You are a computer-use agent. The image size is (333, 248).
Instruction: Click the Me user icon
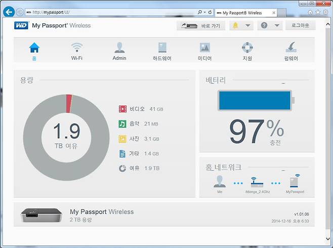219,182
